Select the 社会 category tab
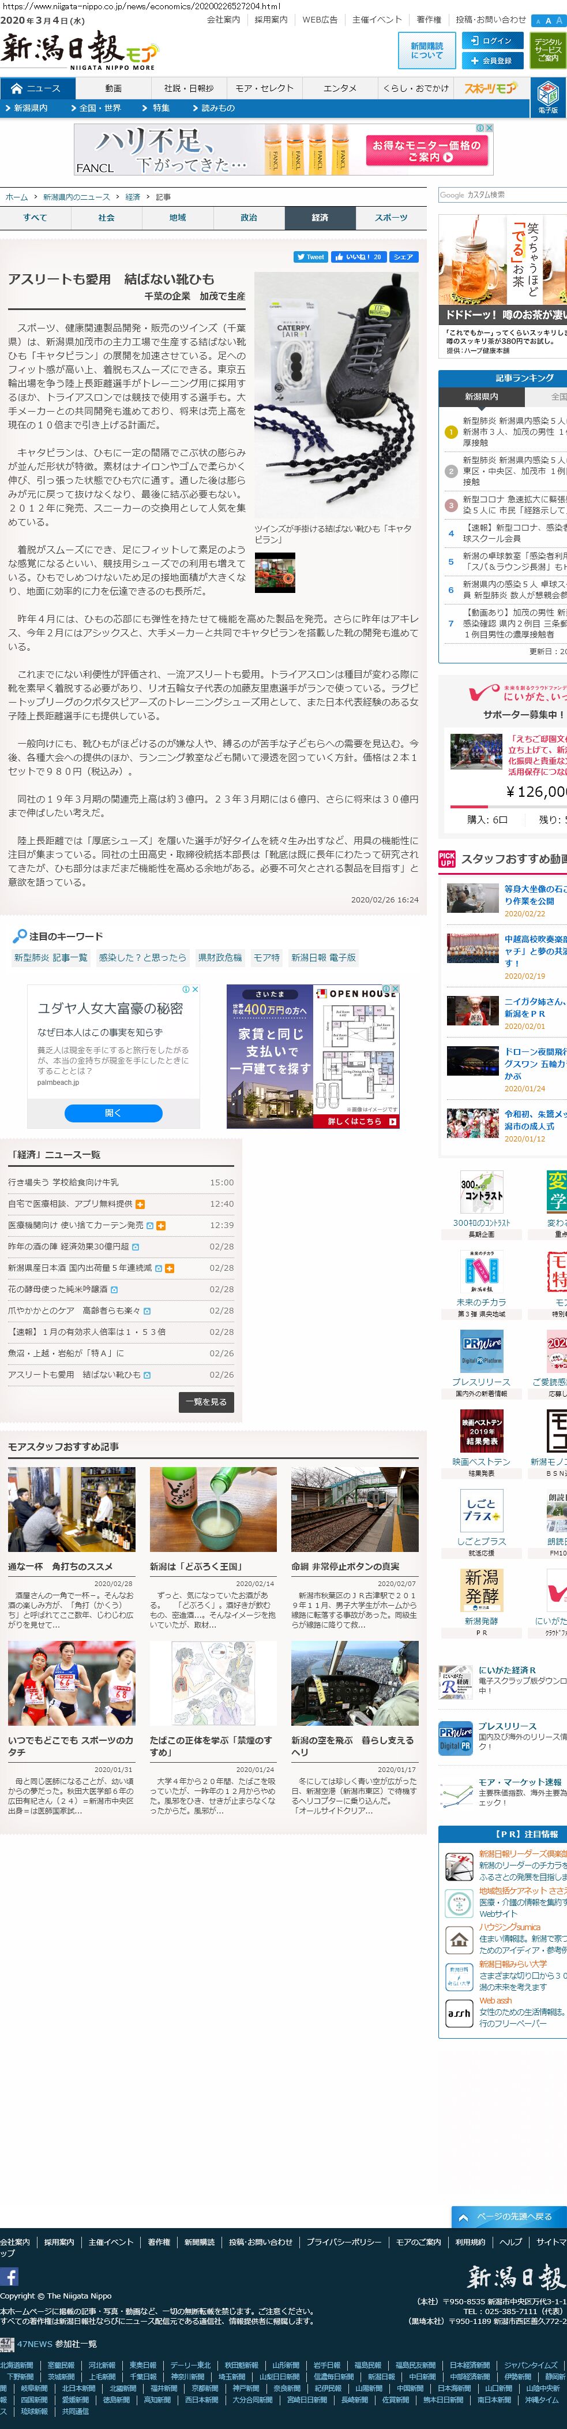The image size is (567, 2429). [x=107, y=218]
